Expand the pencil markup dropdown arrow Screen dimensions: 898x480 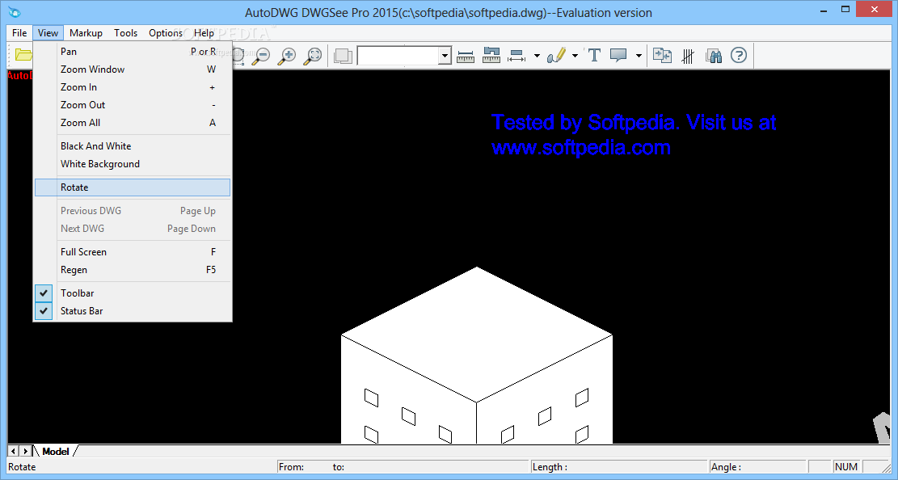click(x=575, y=56)
